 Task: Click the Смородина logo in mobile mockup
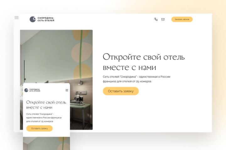click(x=32, y=90)
